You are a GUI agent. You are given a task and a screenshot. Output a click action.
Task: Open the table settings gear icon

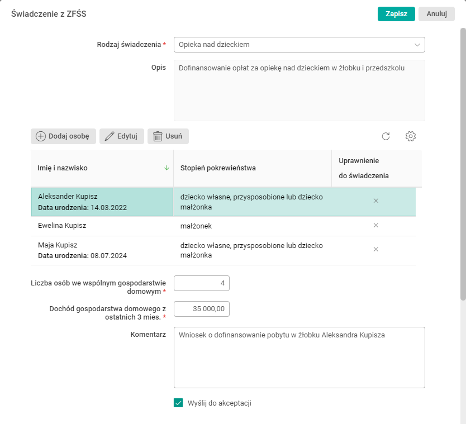click(411, 136)
